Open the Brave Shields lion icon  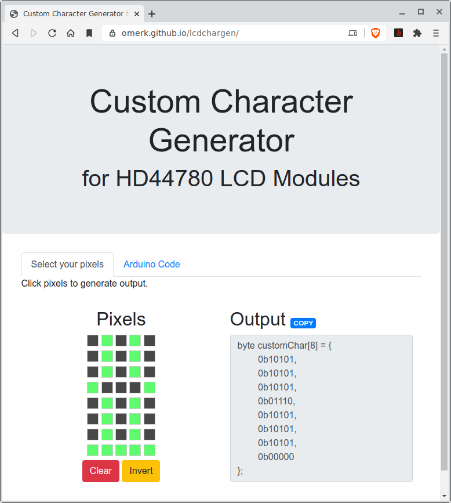[x=376, y=33]
